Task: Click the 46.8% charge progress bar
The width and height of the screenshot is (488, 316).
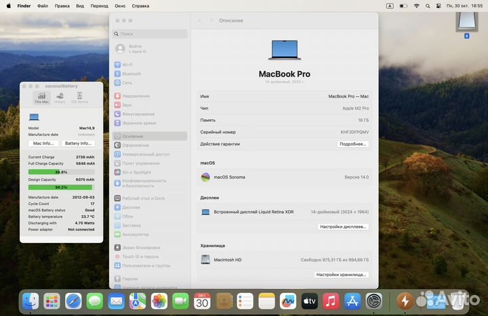Action: click(61, 172)
